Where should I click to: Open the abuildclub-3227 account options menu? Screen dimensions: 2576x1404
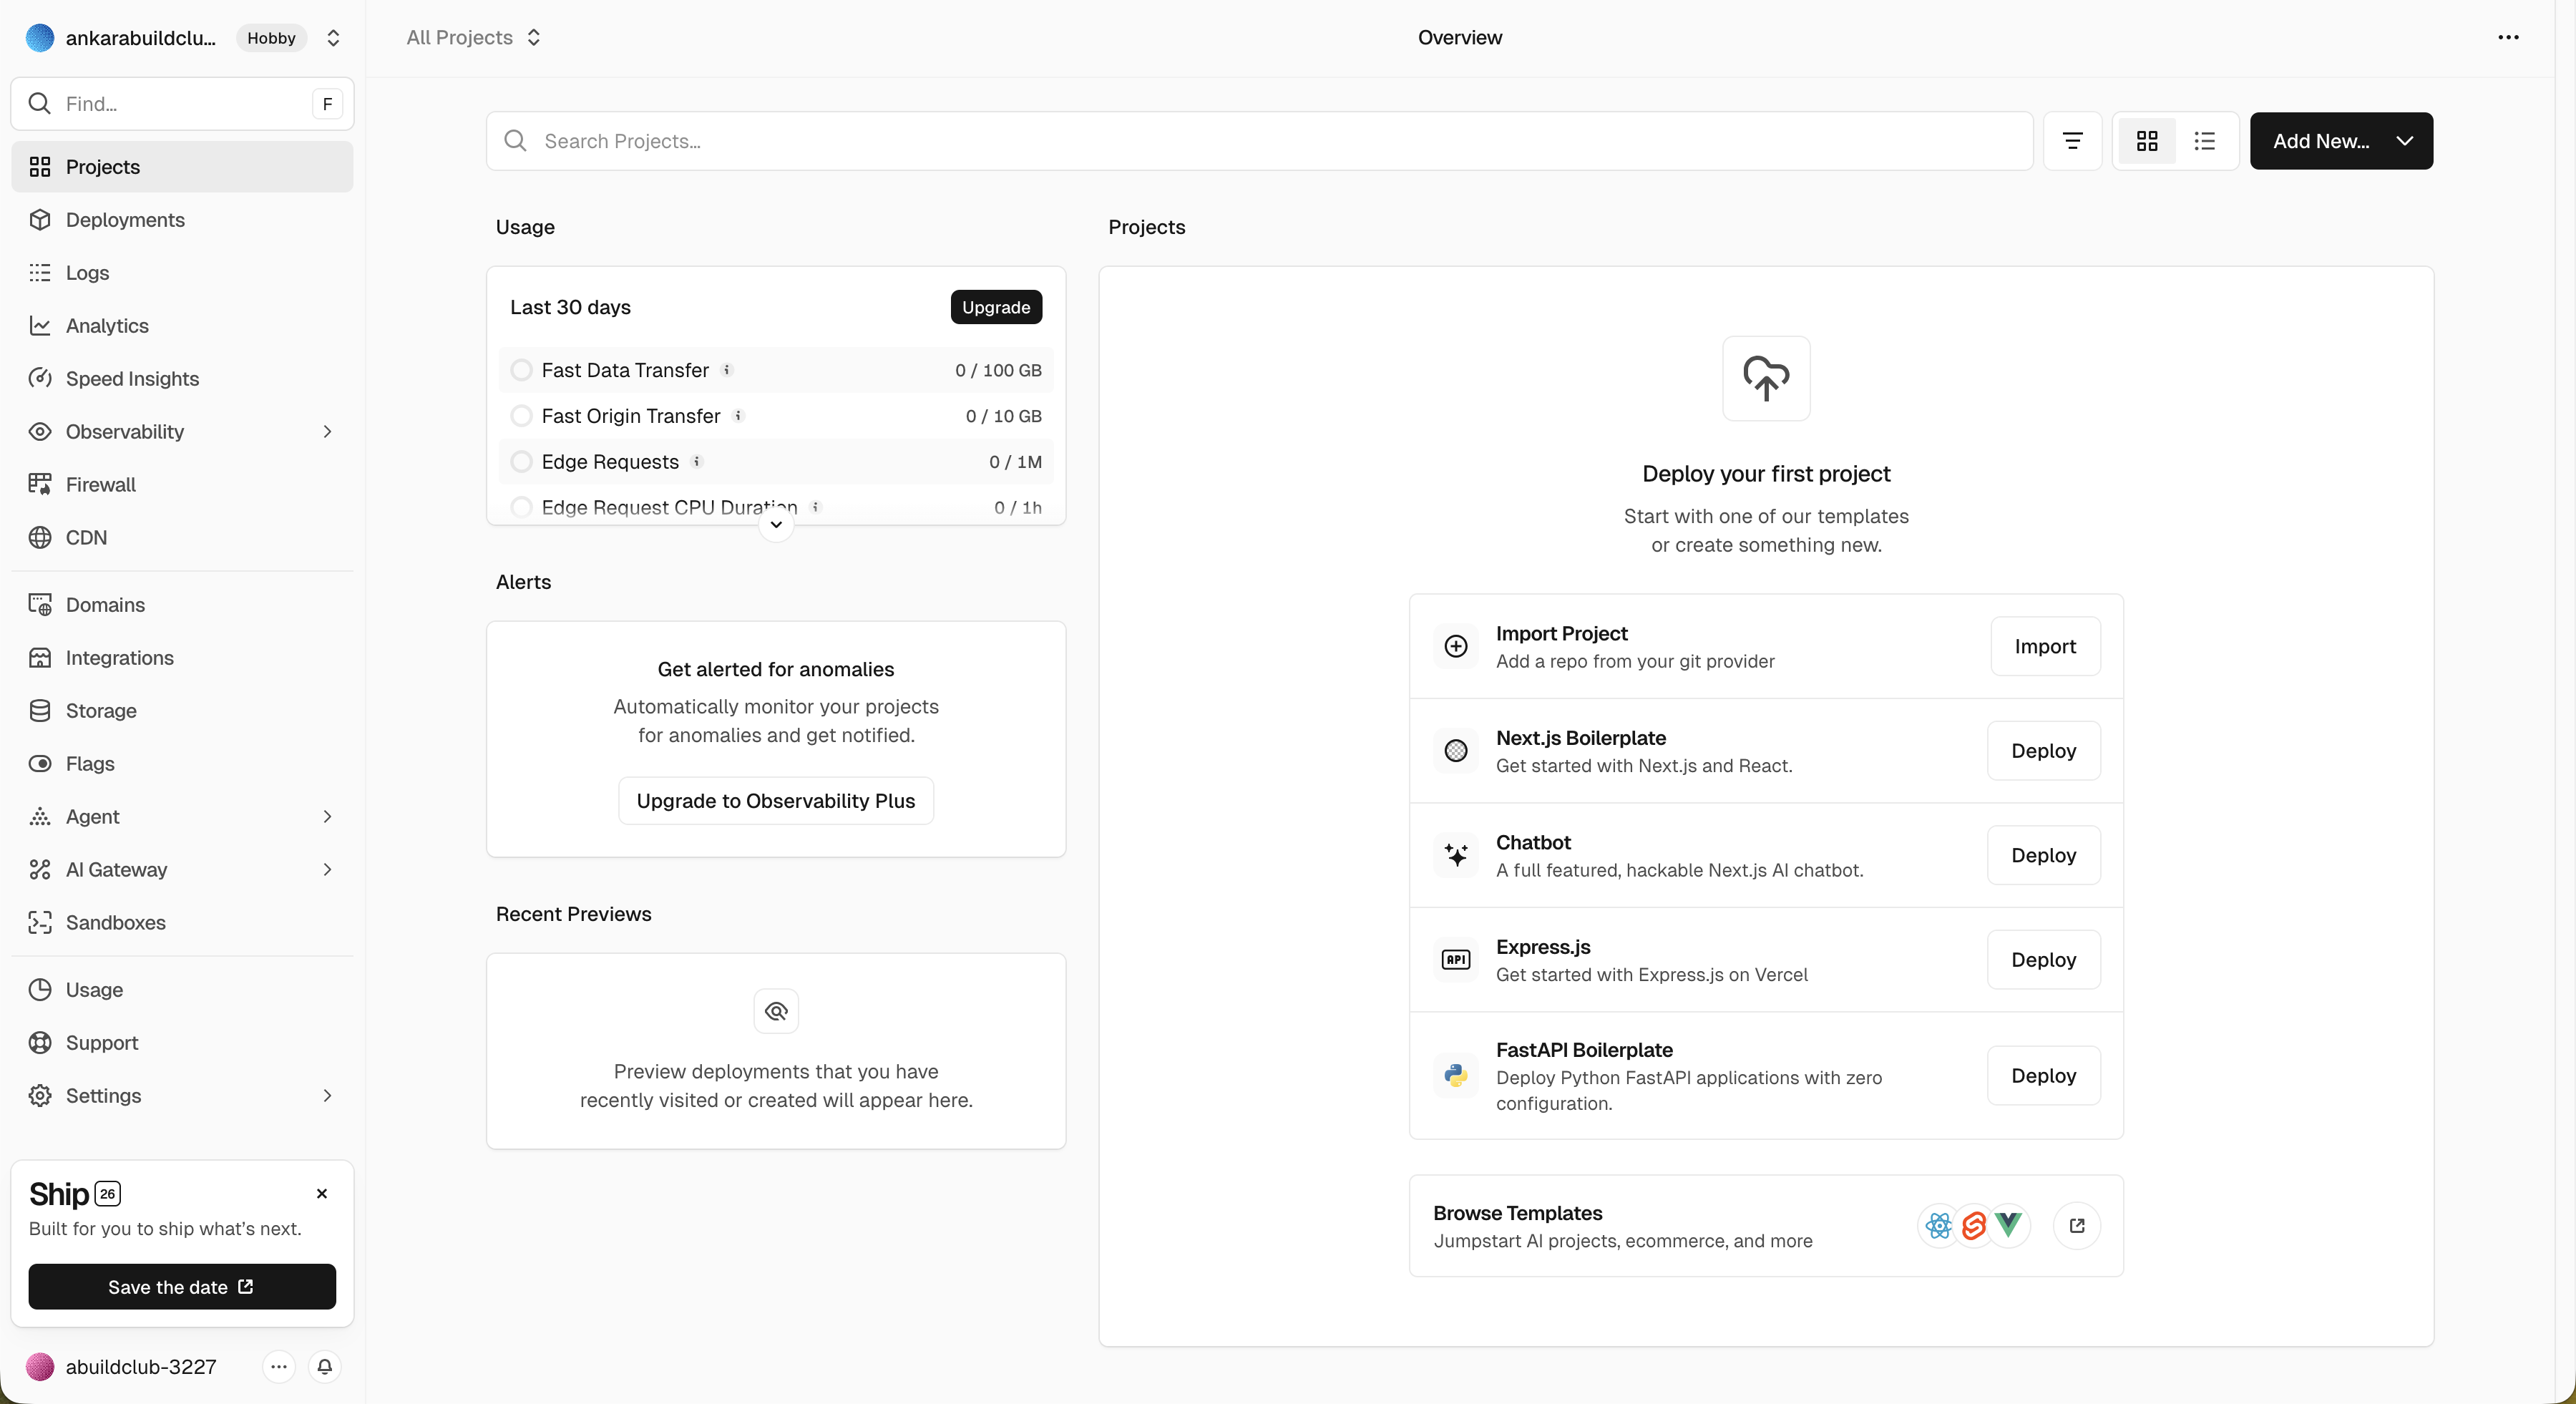(x=278, y=1367)
